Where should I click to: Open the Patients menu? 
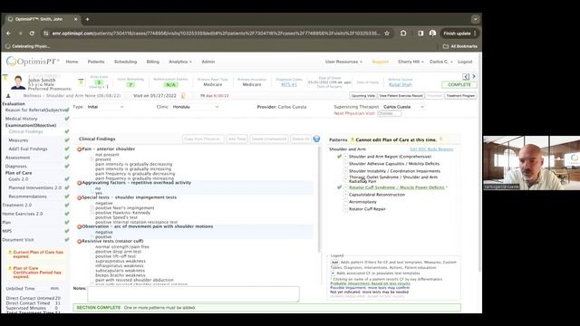coord(96,62)
